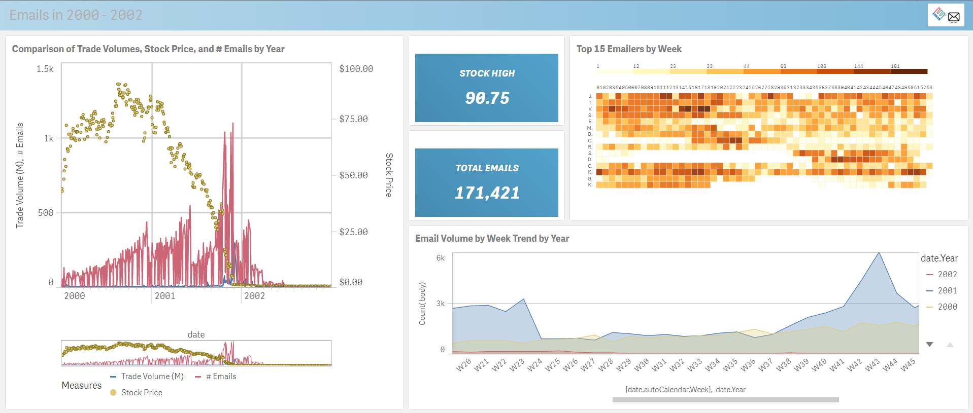Click the legend scroll-up arrow in Email Volume chart
This screenshot has width=973, height=413.
pyautogui.click(x=950, y=345)
